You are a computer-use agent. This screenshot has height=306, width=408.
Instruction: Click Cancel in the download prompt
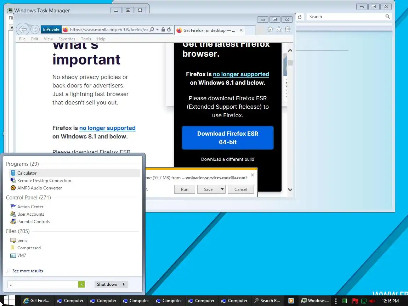click(x=241, y=189)
